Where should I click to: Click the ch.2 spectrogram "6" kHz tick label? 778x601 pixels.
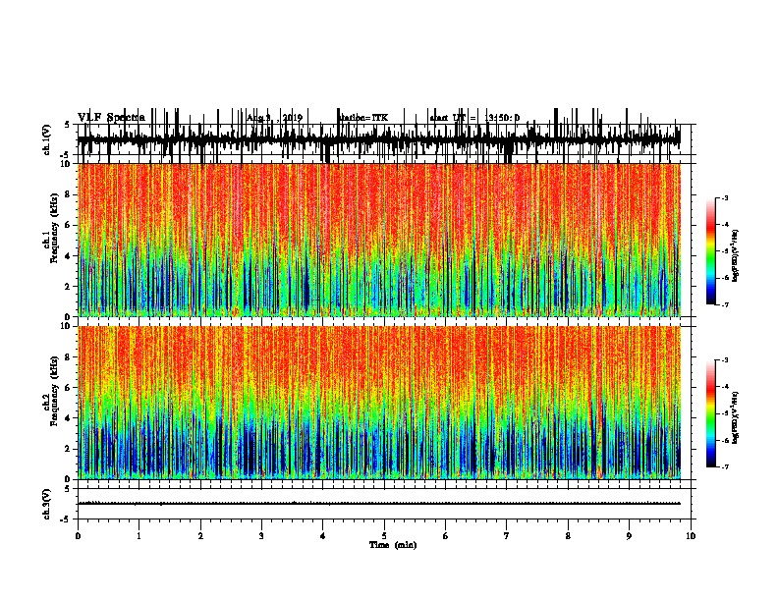[68, 388]
